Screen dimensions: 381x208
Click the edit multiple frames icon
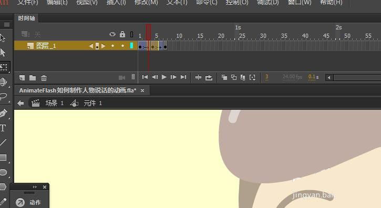243,77
